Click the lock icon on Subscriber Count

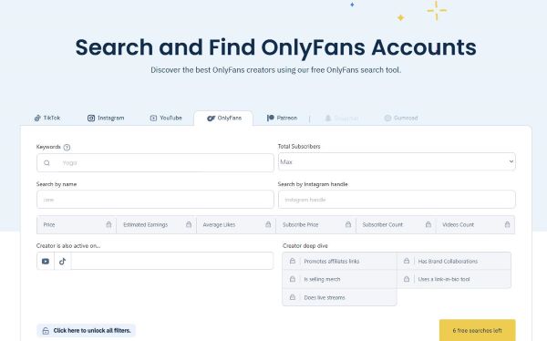428,224
